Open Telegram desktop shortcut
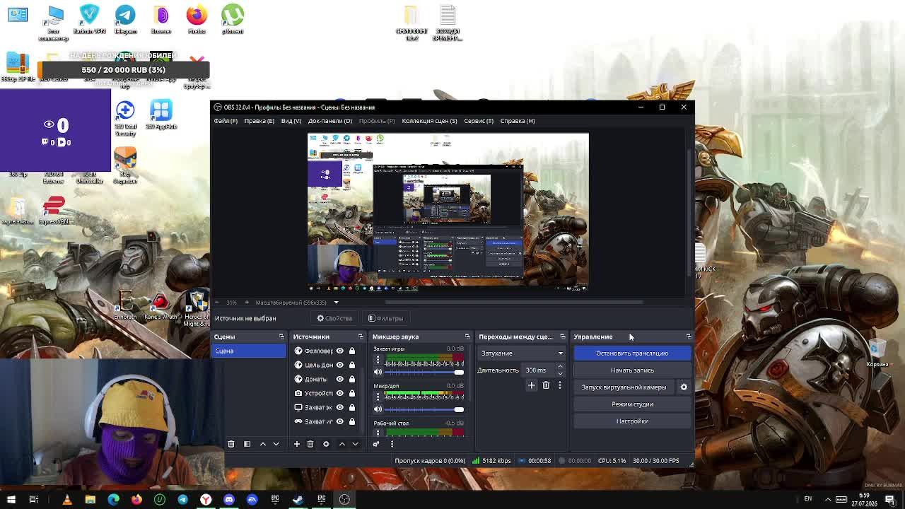 (x=125, y=20)
